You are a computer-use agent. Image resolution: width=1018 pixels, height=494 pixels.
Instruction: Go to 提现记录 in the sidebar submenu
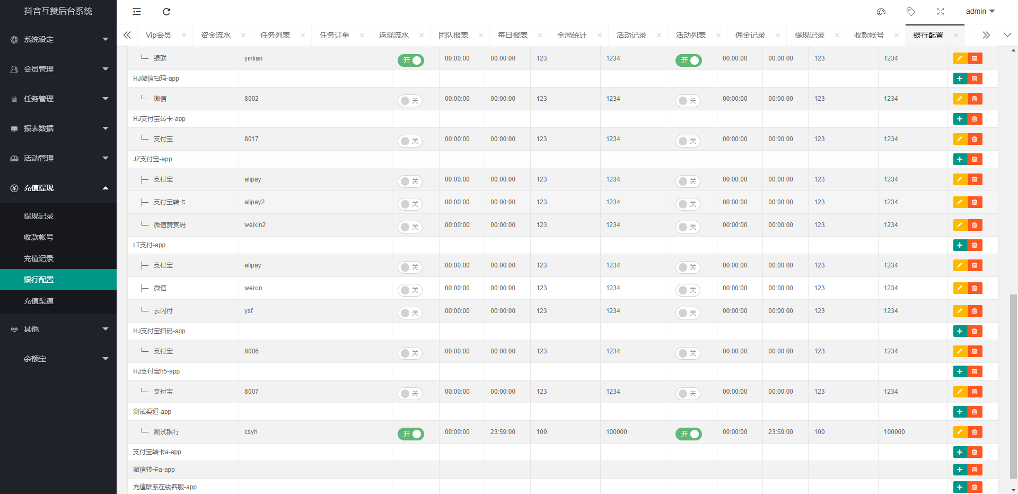(58, 216)
